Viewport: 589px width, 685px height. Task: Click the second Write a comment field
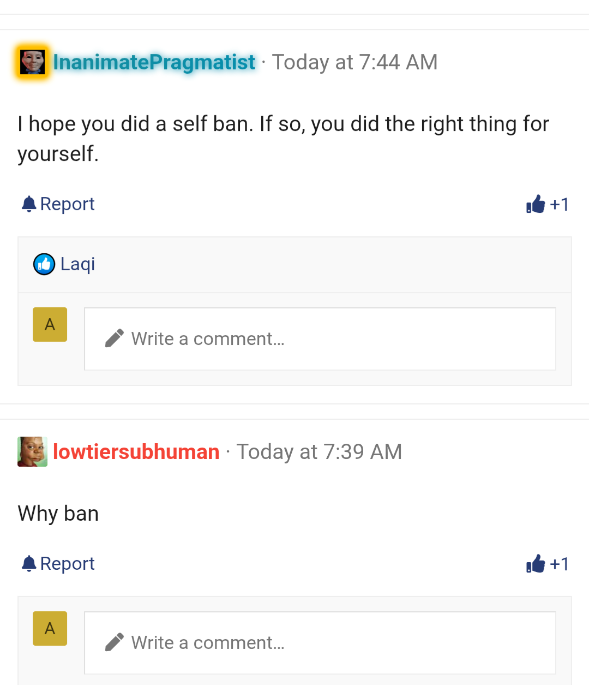(320, 643)
